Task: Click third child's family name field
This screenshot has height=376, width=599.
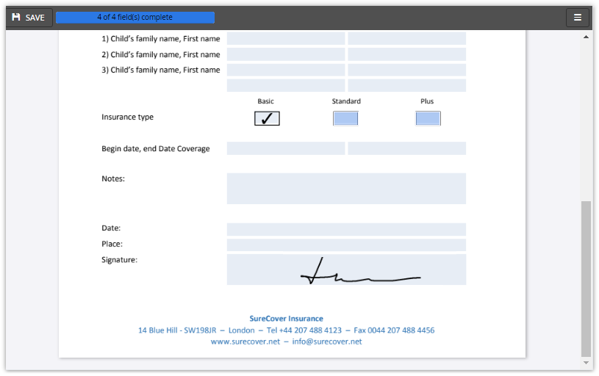Action: pos(285,70)
